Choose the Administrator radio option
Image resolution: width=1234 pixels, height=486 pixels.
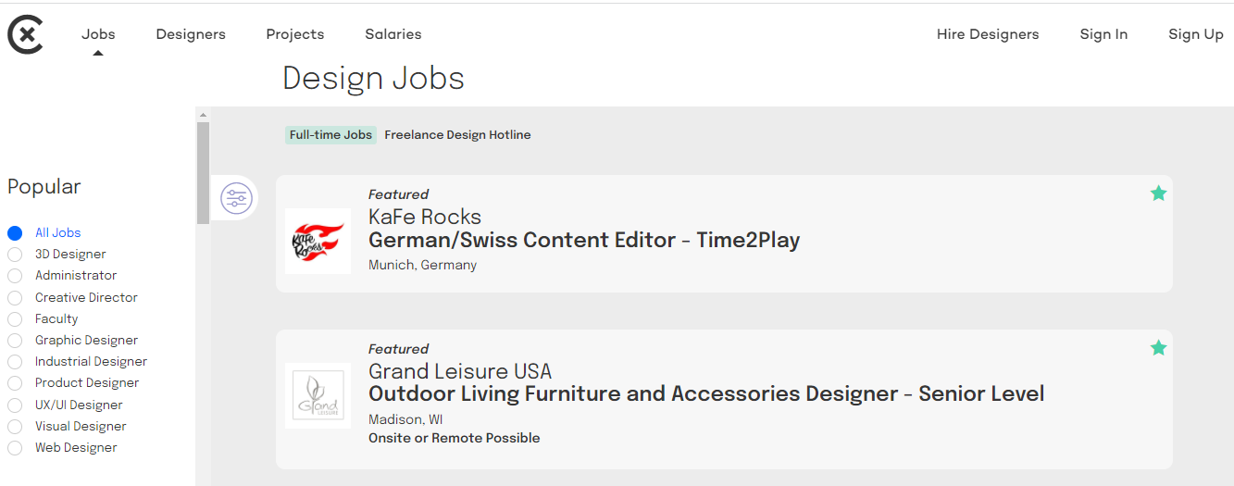[x=15, y=276]
